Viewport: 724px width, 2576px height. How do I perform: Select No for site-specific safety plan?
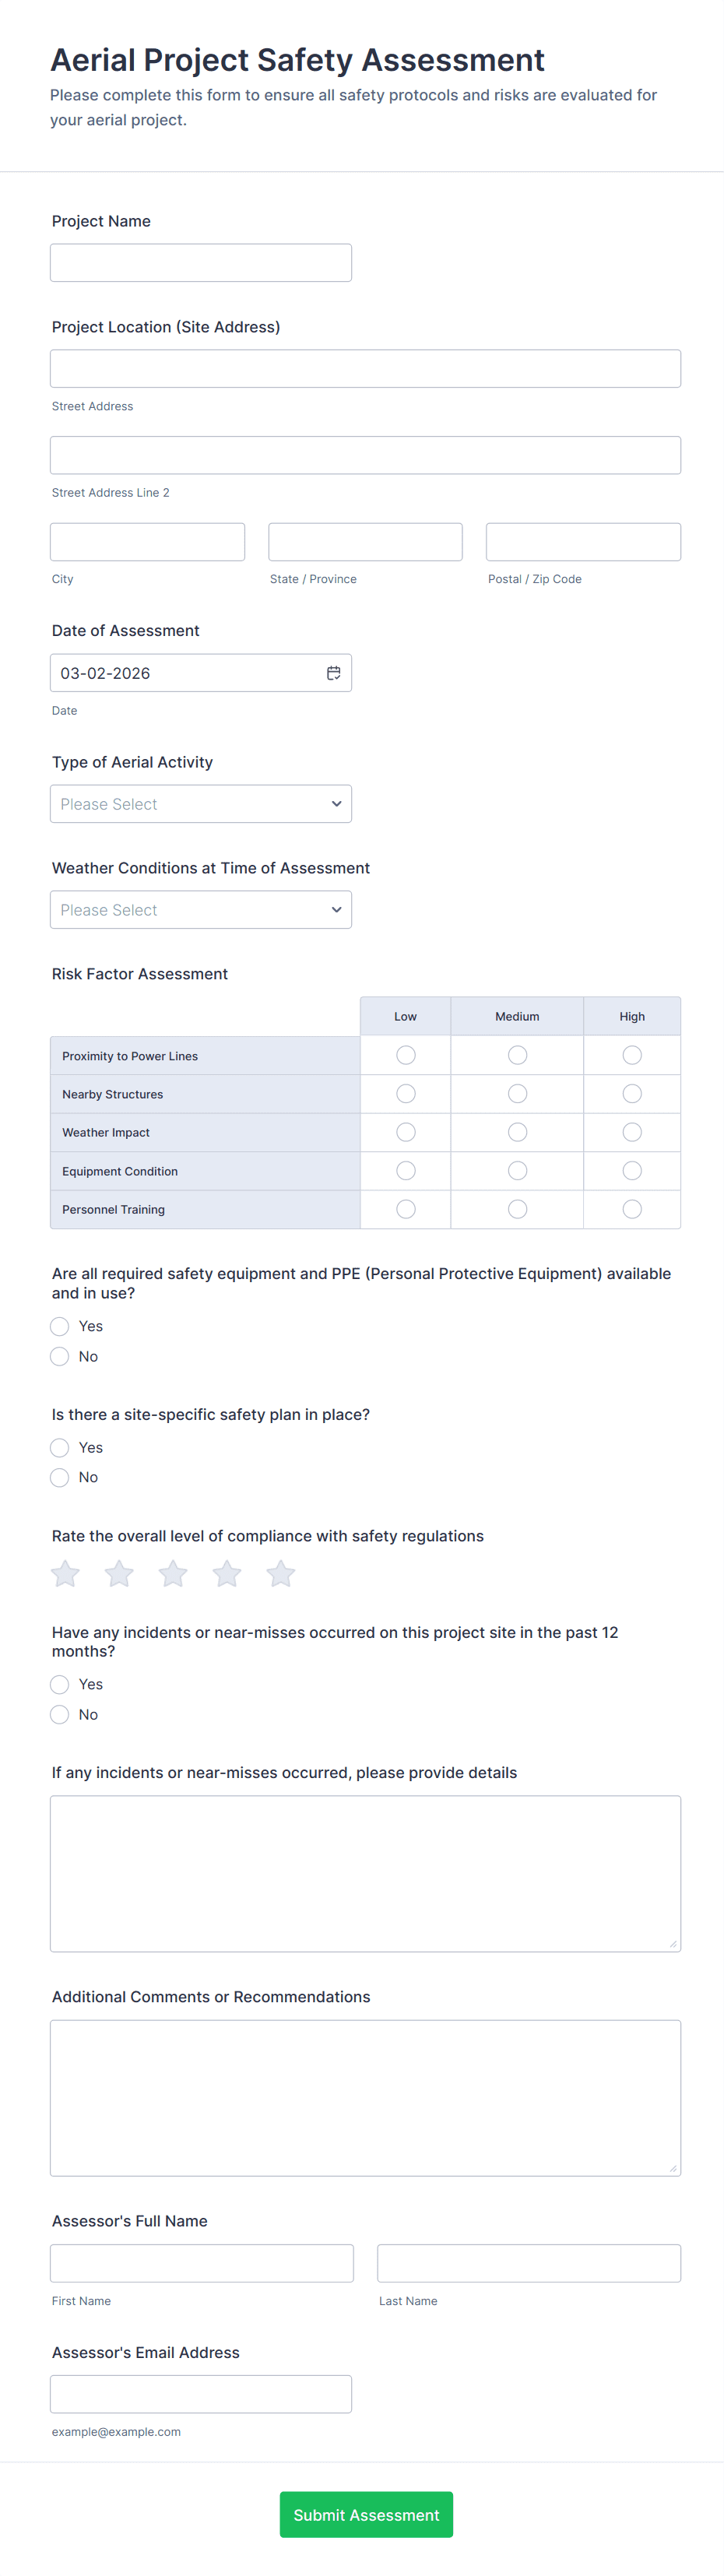click(60, 1477)
